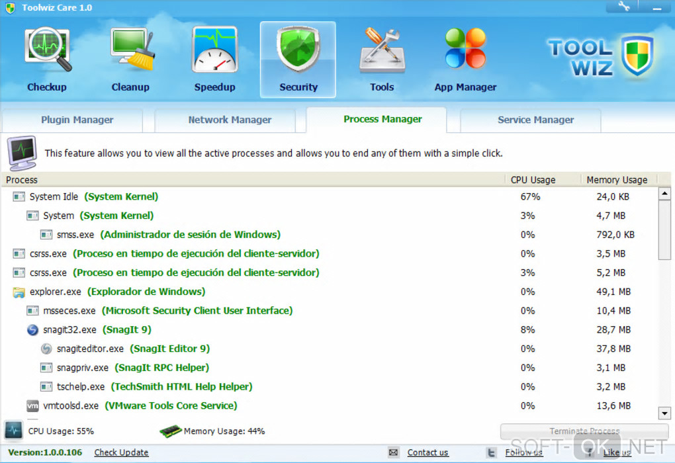Click the process list scrollbar thumb

point(664,230)
